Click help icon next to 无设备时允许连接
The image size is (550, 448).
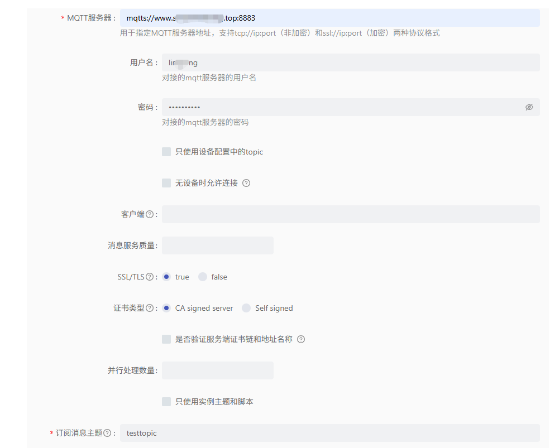click(246, 183)
